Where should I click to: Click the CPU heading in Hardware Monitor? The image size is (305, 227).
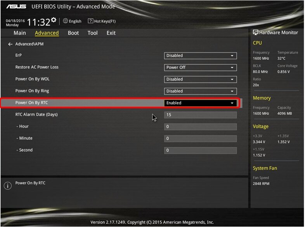coord(257,43)
